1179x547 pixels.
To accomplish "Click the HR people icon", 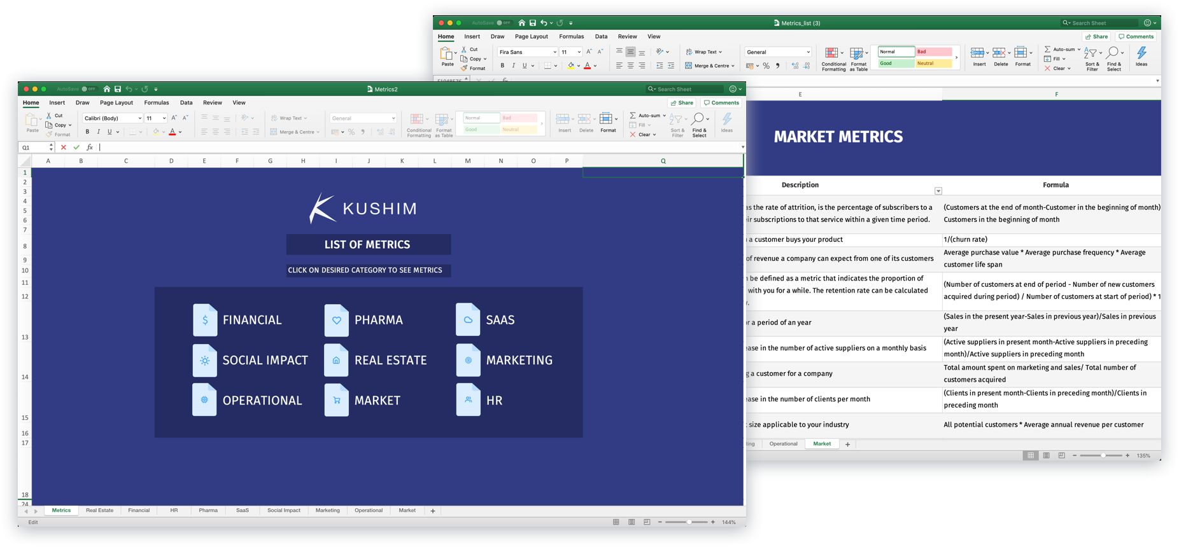I will click(x=468, y=400).
